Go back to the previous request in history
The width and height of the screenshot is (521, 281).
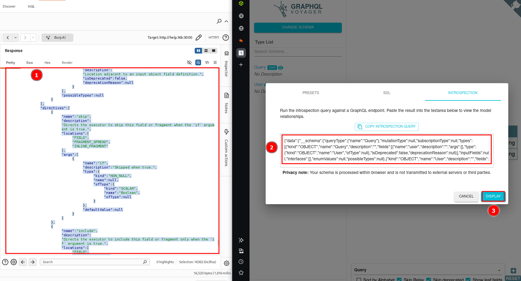pos(8,38)
